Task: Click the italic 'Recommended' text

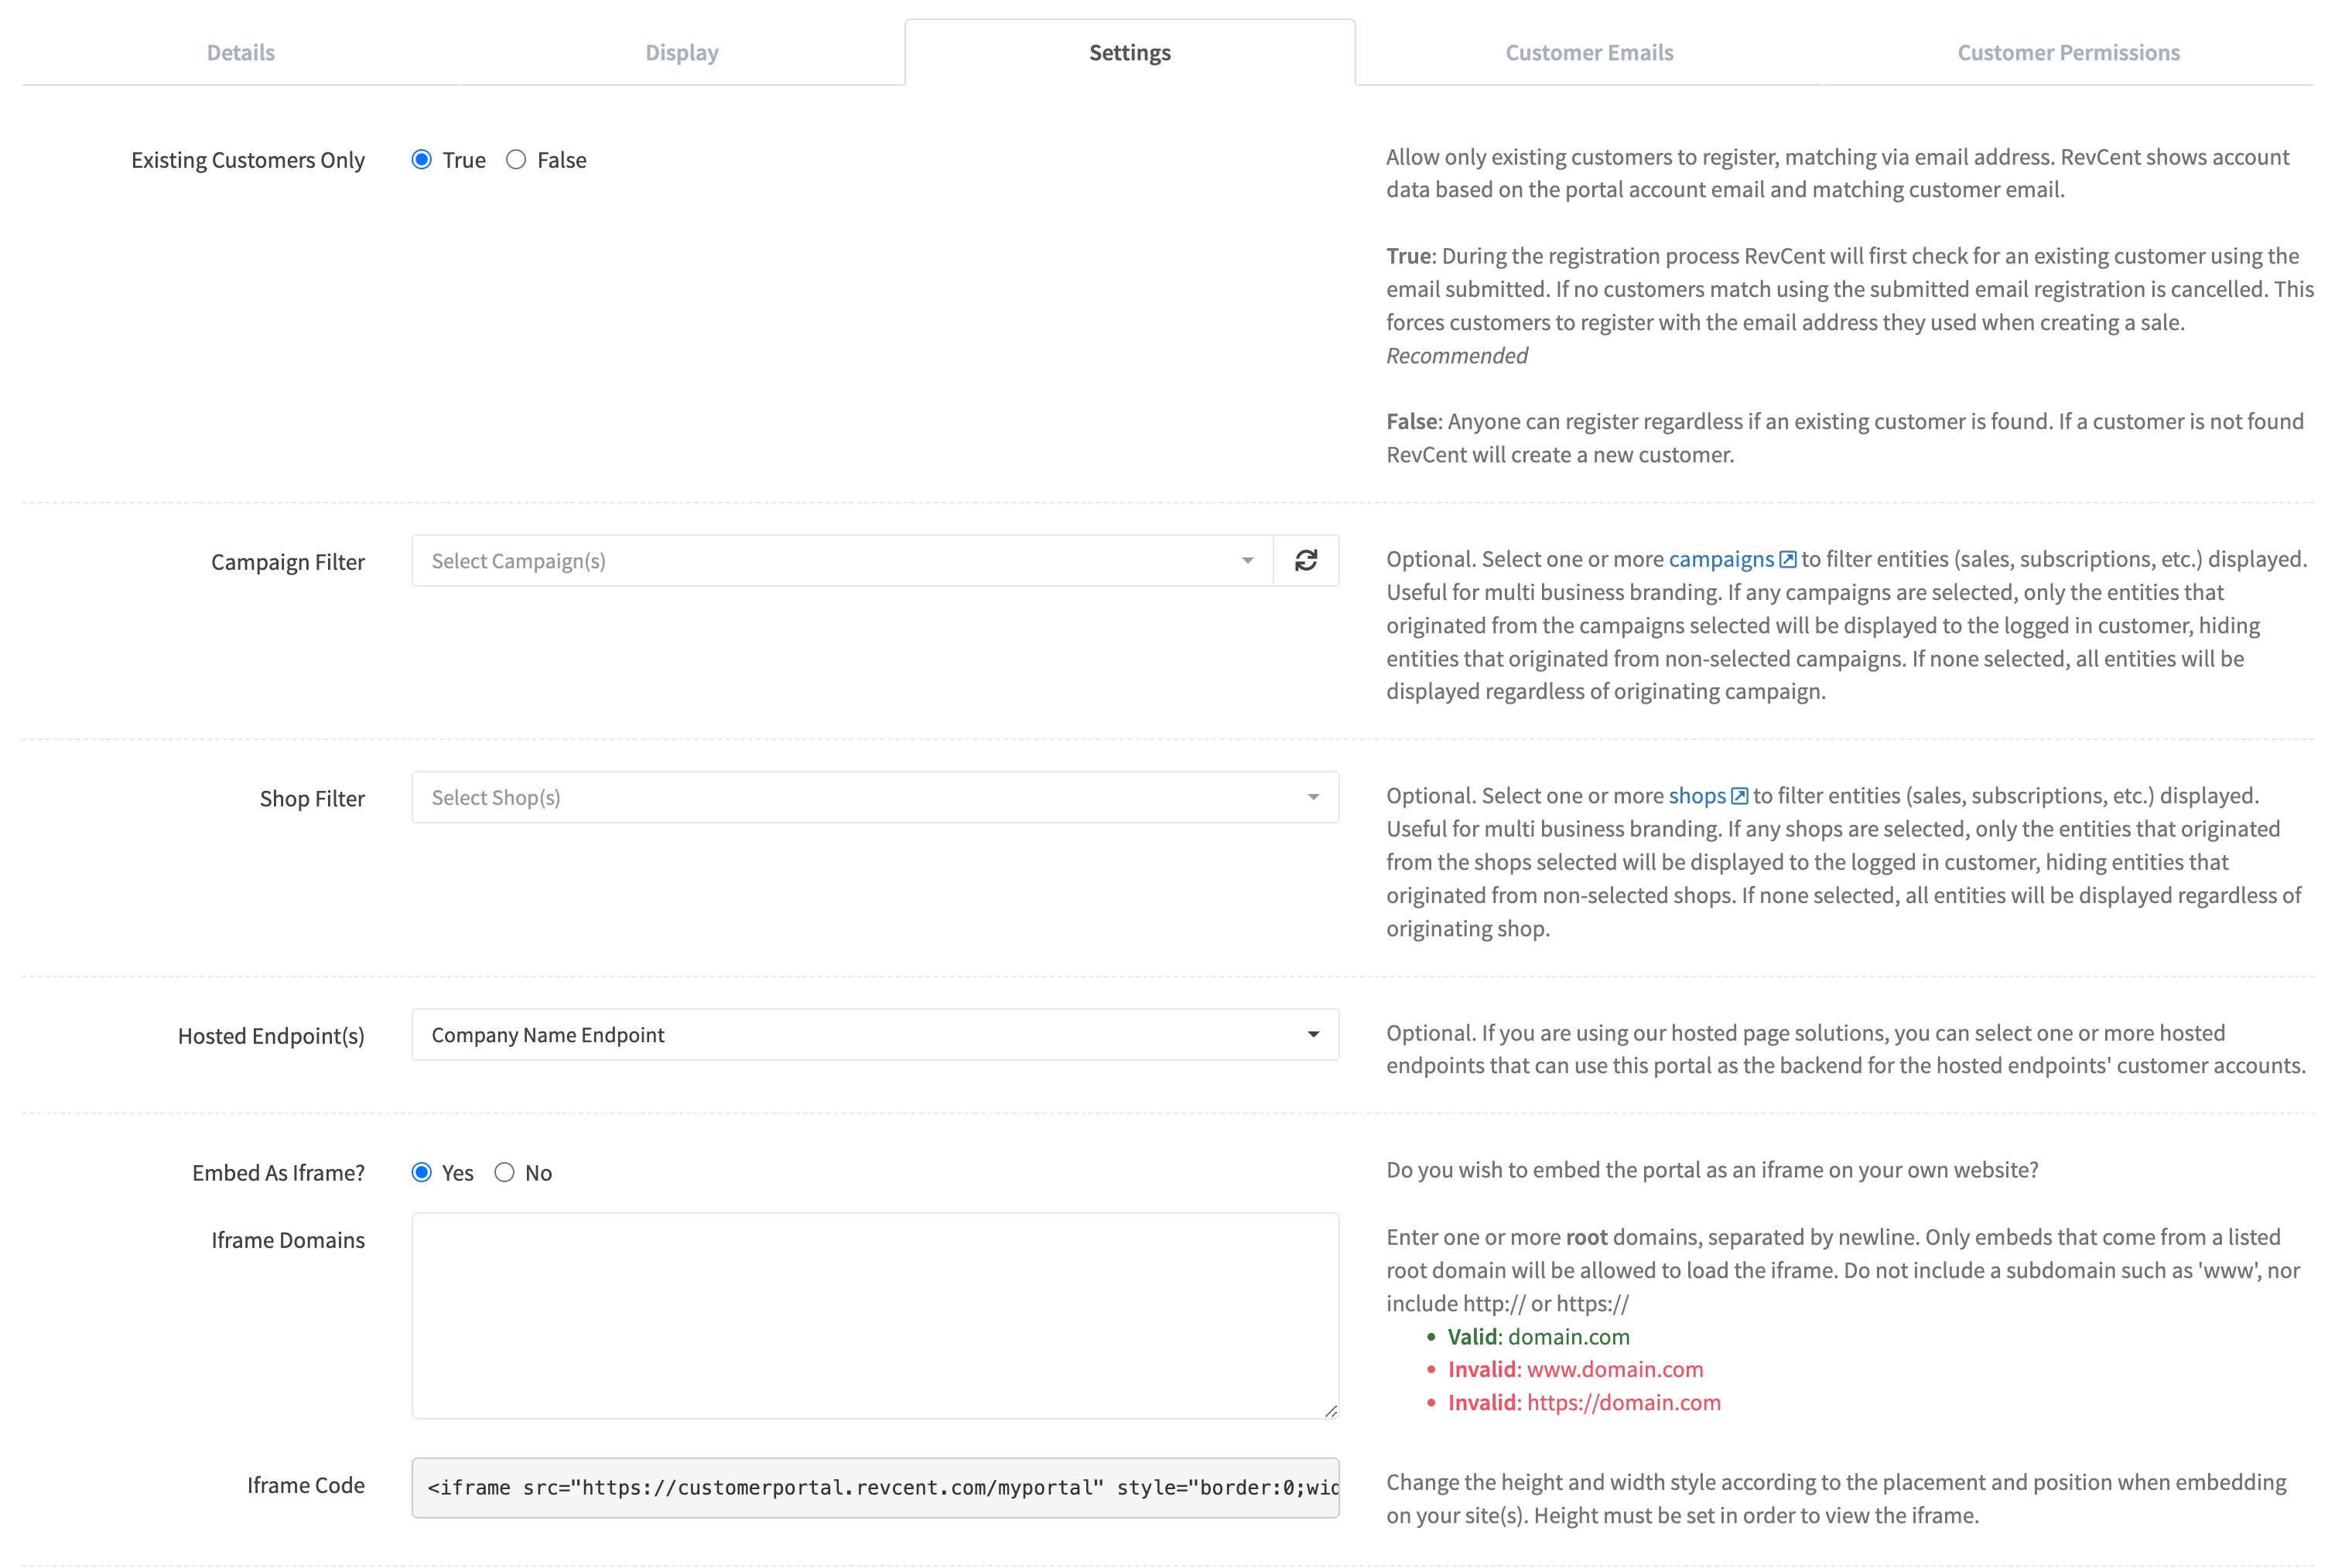Action: coord(1457,355)
